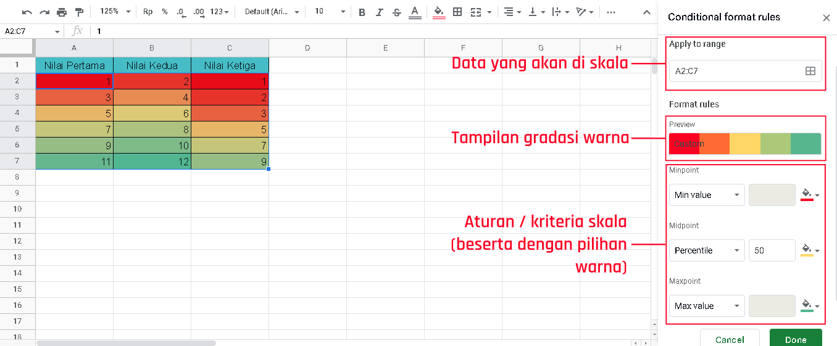Open the Min value type dropdown
Screen dimensions: 837x346
707,195
